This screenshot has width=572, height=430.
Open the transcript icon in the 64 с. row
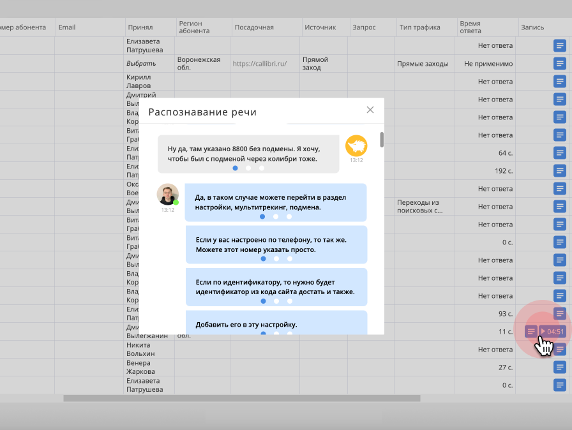559,153
